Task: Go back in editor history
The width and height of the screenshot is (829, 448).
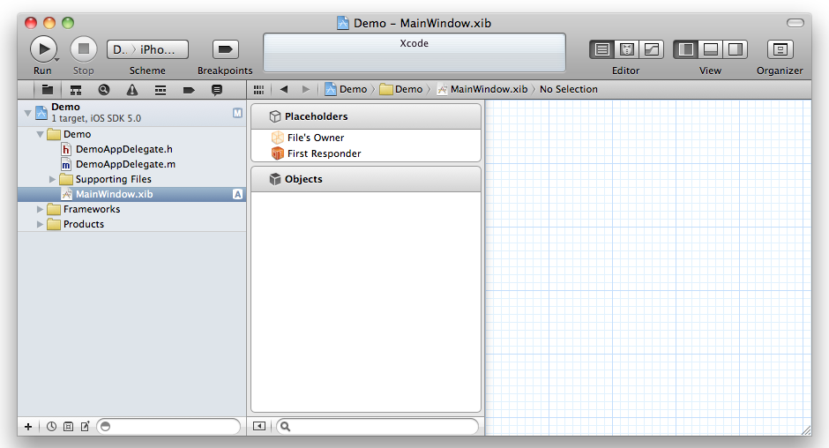Action: click(x=284, y=89)
